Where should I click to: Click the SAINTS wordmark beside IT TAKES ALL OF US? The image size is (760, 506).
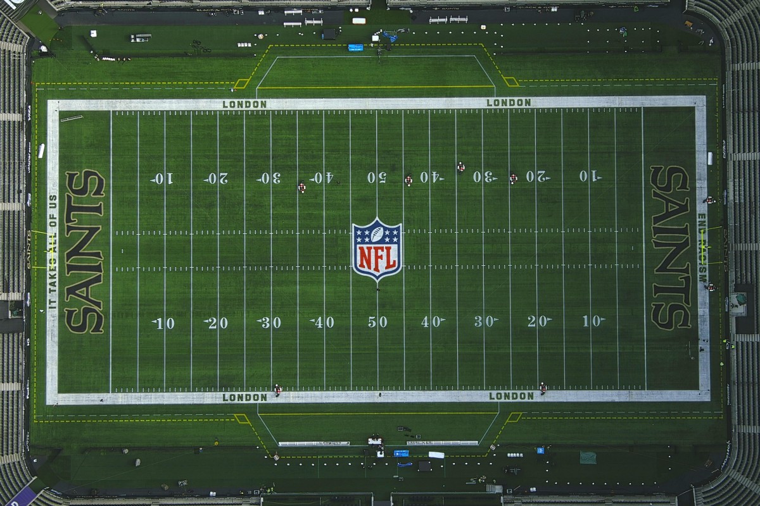(84, 251)
